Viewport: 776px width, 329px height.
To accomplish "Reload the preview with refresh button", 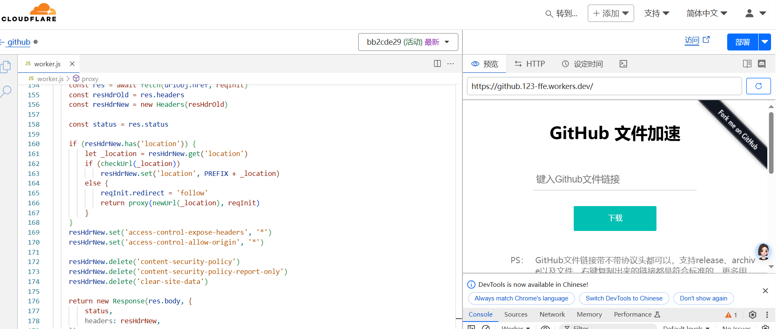I will 759,86.
